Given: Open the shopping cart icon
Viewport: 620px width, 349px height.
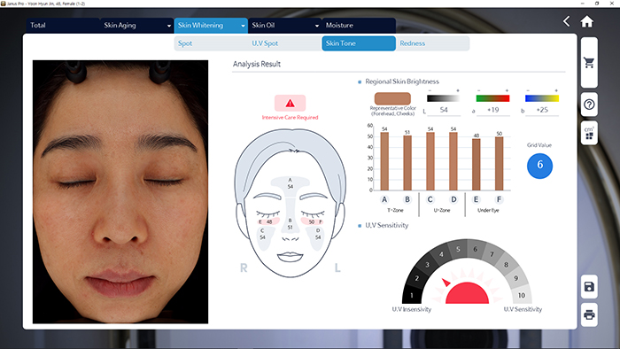Looking at the screenshot, I should pos(589,63).
